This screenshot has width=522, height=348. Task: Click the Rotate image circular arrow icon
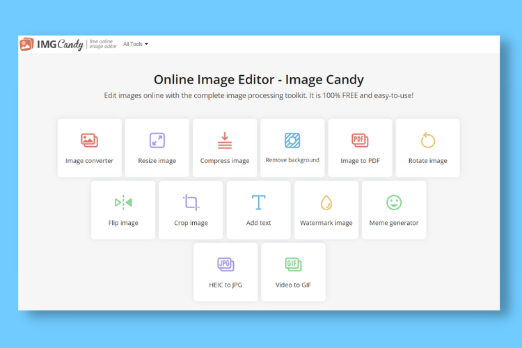click(428, 140)
